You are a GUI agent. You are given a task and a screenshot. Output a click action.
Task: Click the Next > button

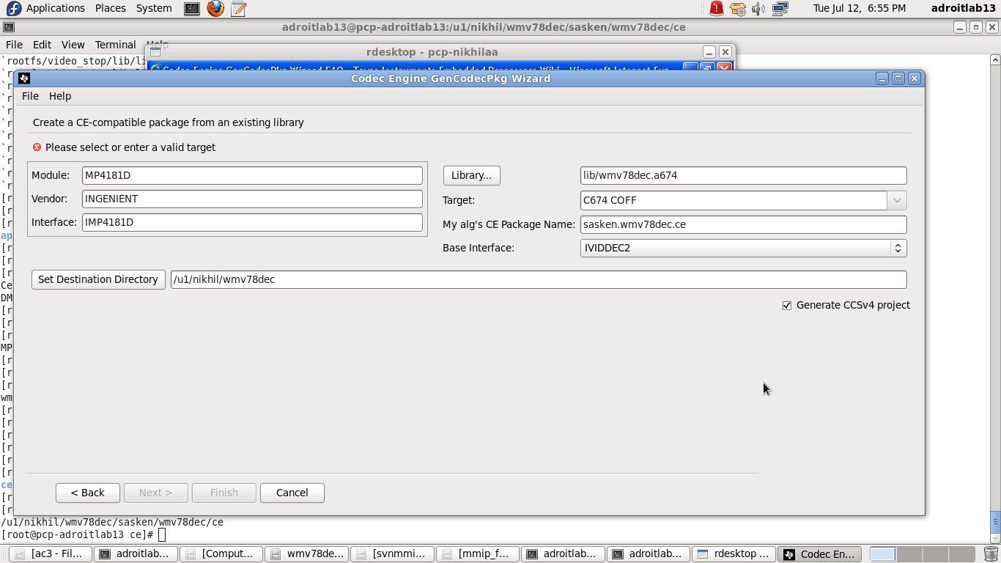156,493
